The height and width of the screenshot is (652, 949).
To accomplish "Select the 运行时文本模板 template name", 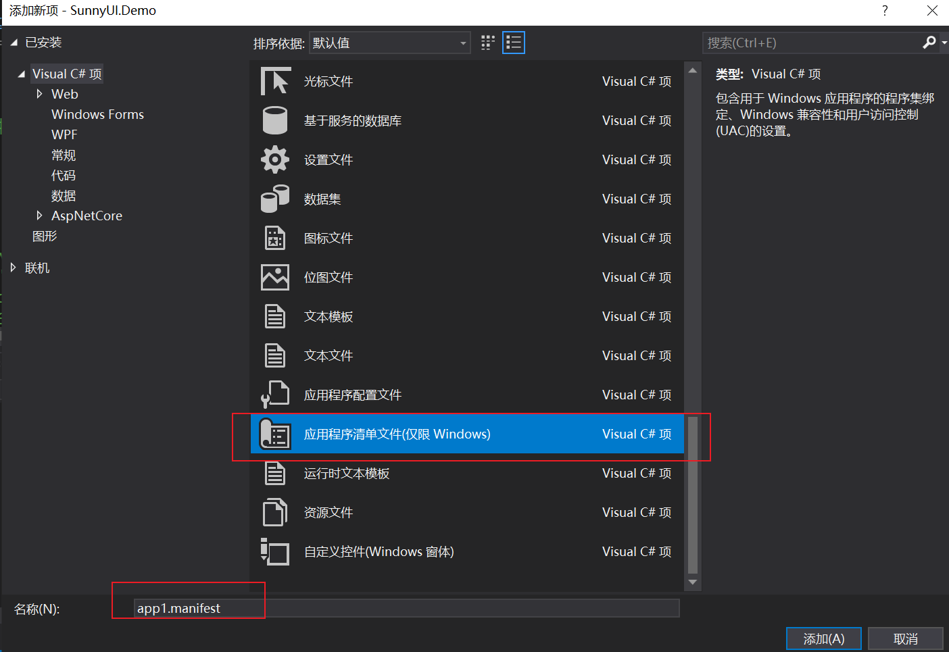I will (x=347, y=473).
